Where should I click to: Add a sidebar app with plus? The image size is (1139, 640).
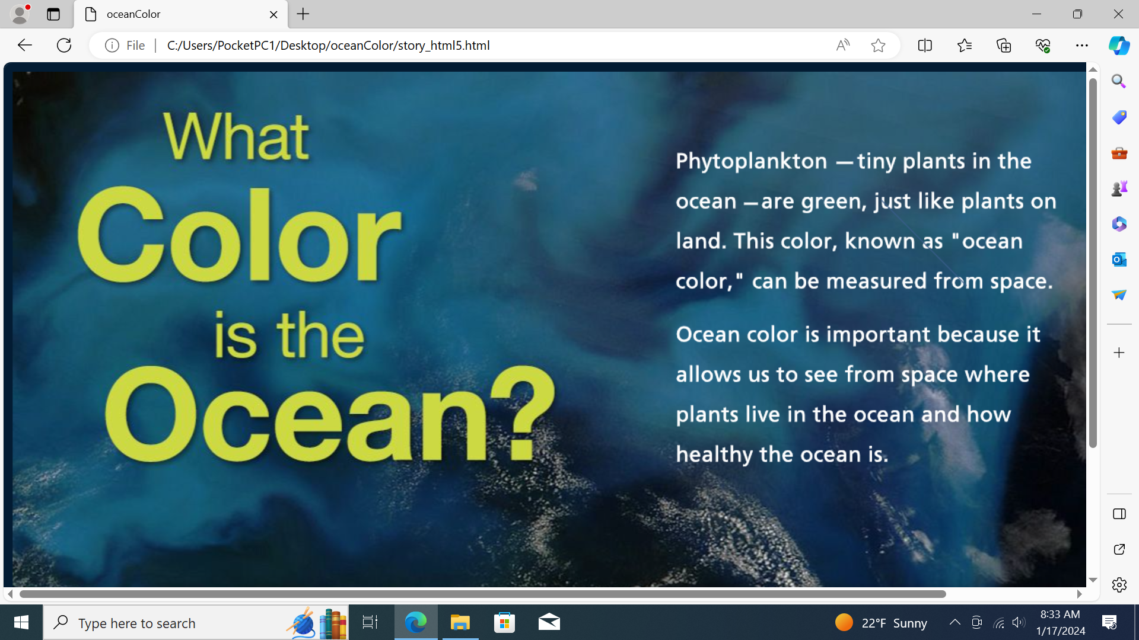[x=1119, y=353]
